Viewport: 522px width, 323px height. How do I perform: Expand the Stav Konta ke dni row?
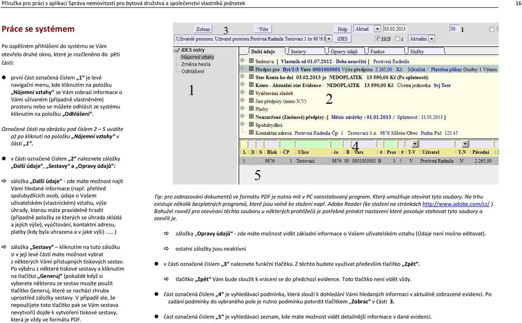(x=243, y=77)
